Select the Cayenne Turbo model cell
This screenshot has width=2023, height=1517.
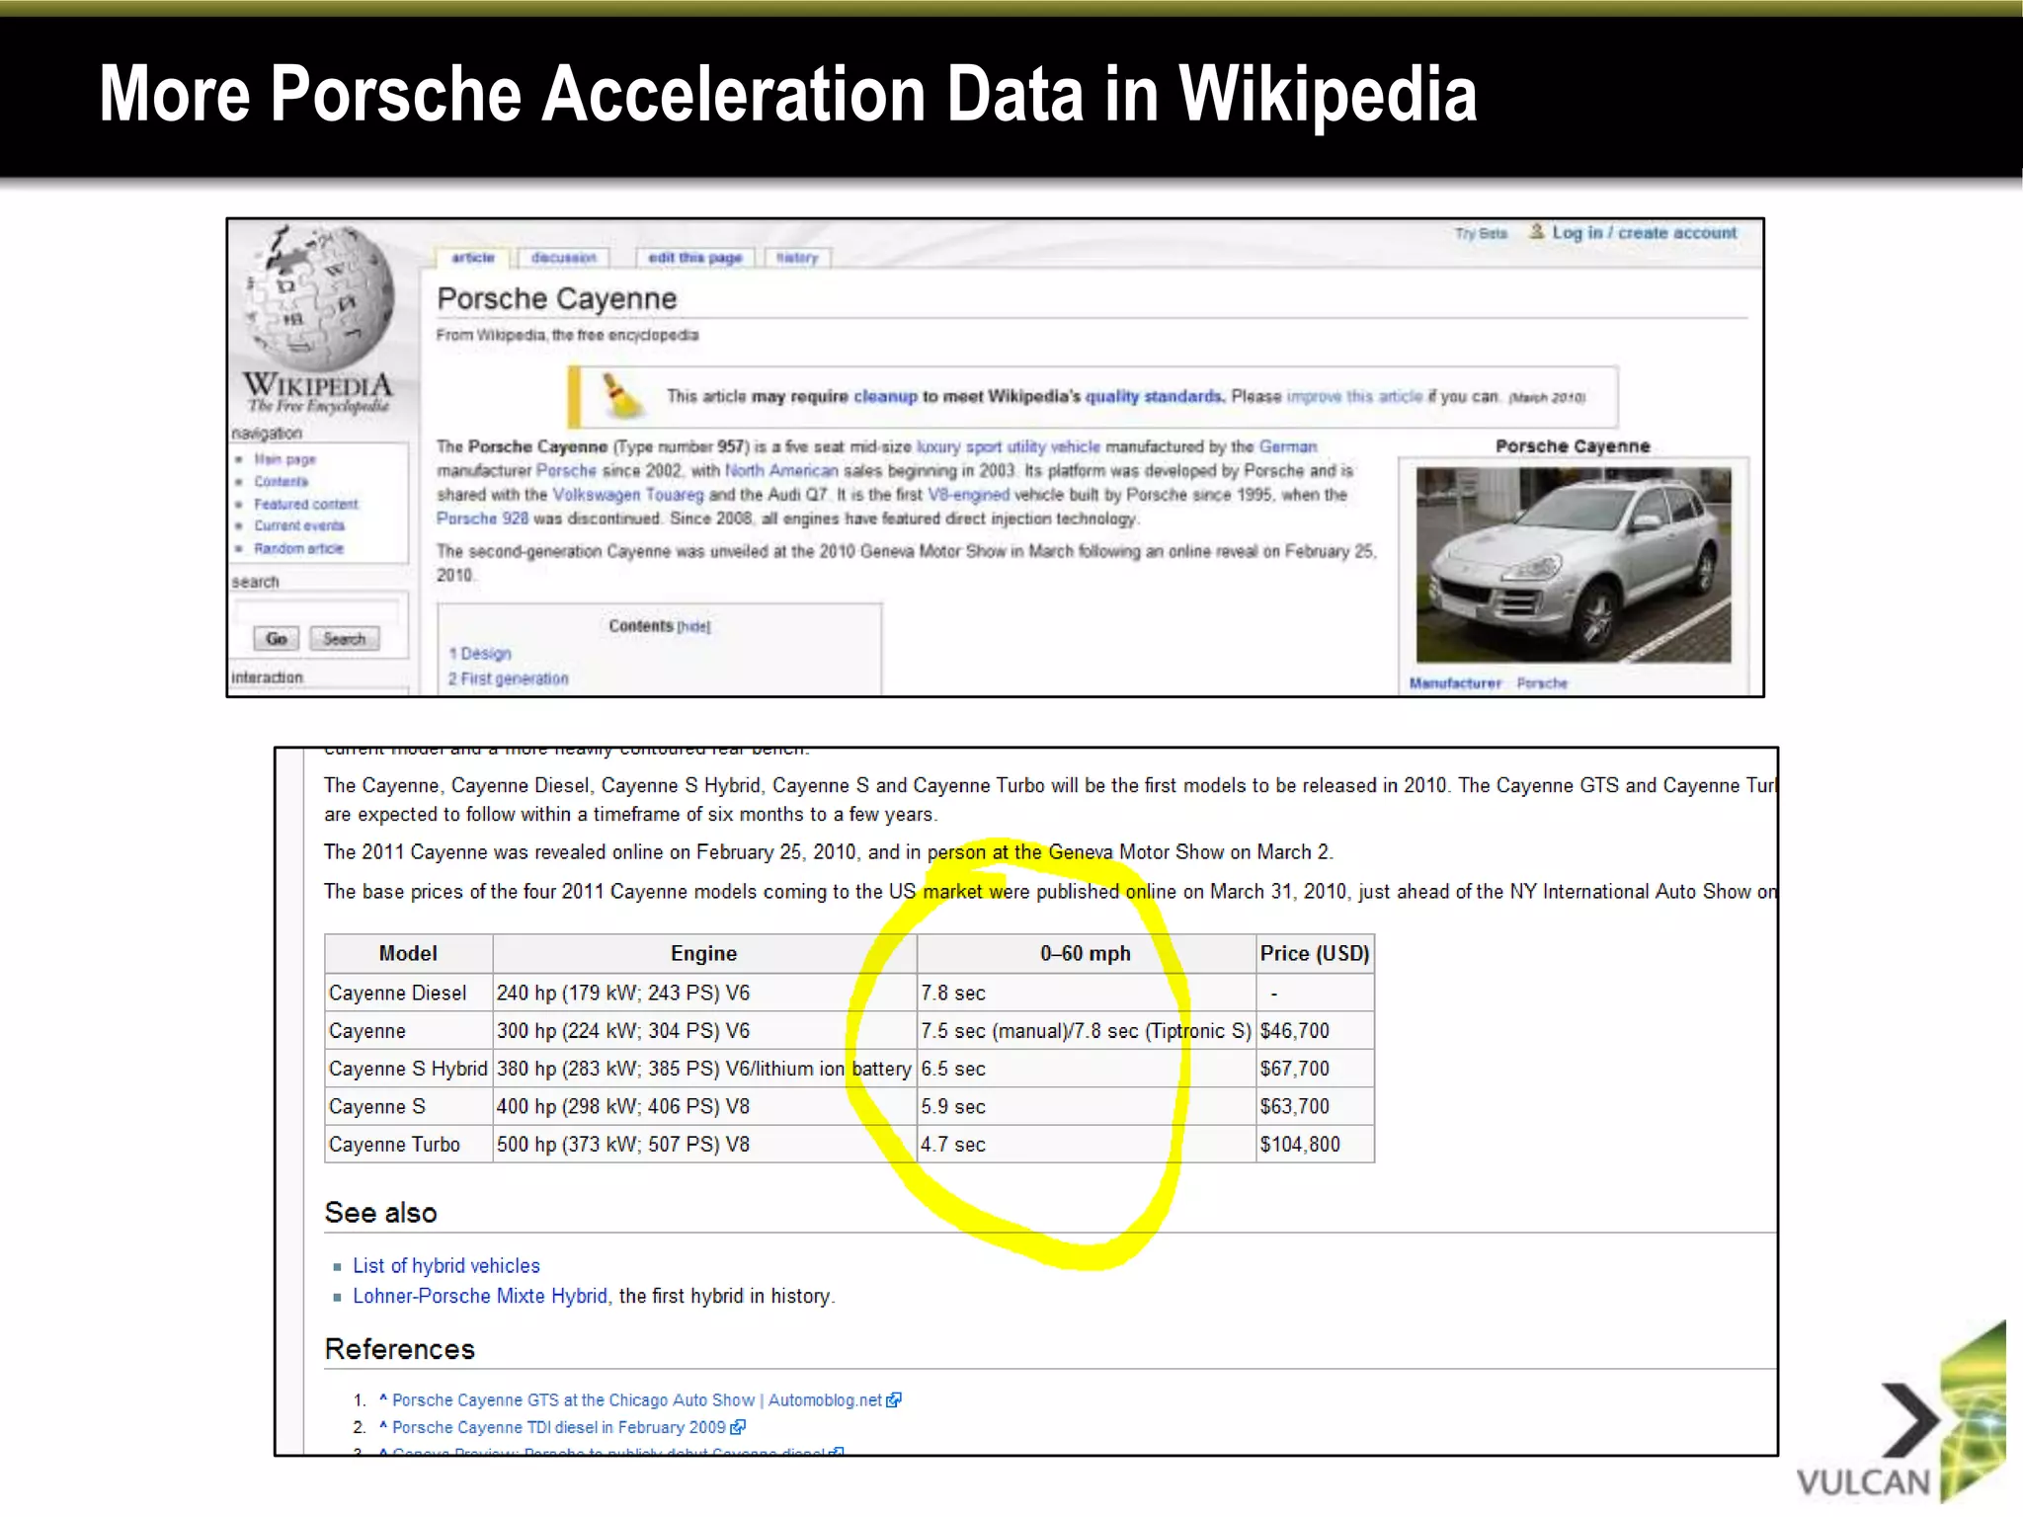click(x=408, y=1144)
